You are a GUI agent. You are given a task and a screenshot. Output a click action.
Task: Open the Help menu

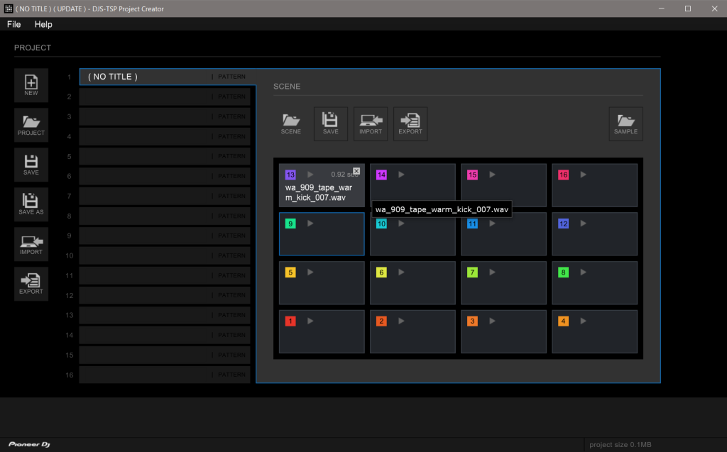pyautogui.click(x=43, y=24)
